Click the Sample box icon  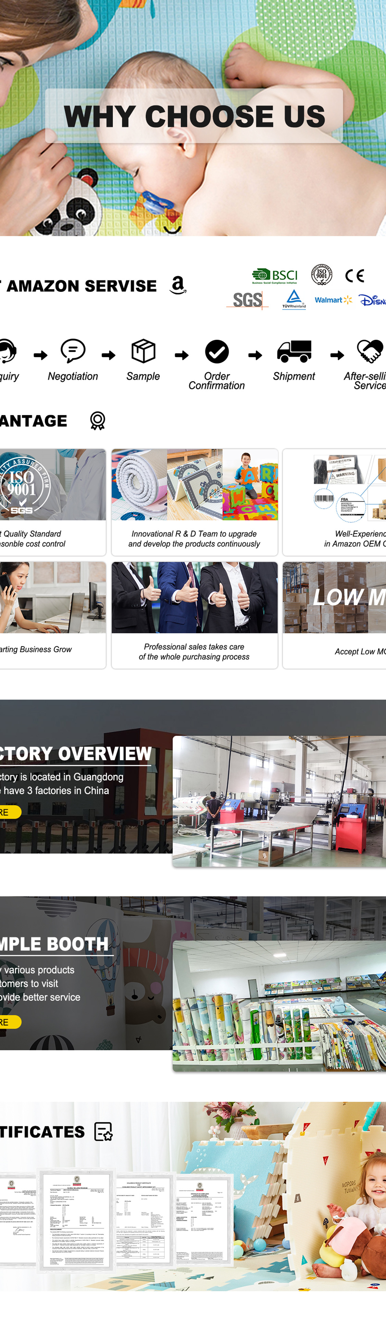click(x=143, y=351)
